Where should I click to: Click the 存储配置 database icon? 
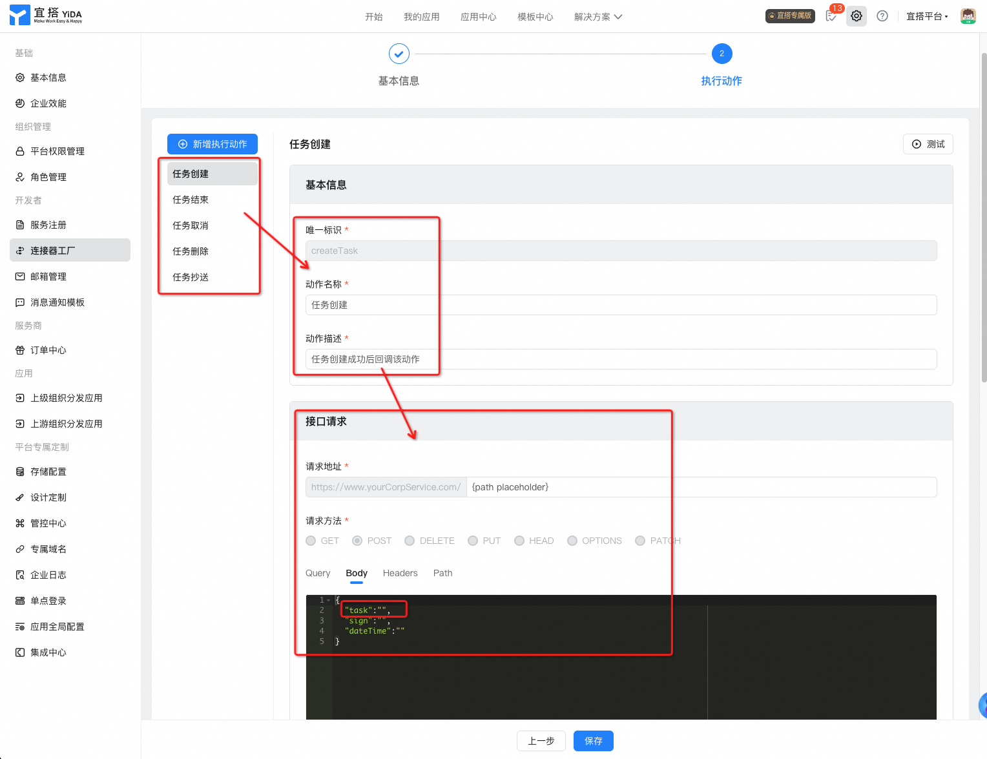(20, 472)
